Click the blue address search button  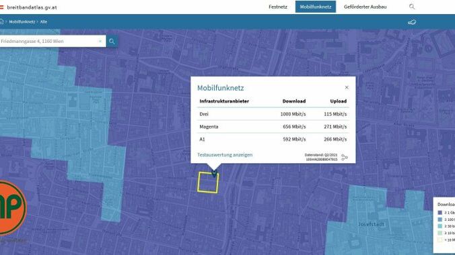click(112, 42)
